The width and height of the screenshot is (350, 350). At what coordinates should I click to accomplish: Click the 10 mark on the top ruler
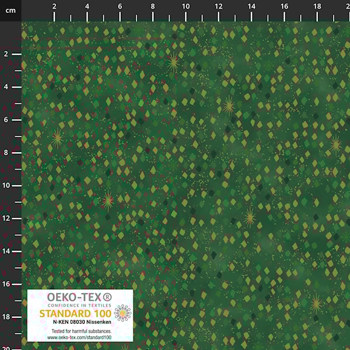click(185, 6)
